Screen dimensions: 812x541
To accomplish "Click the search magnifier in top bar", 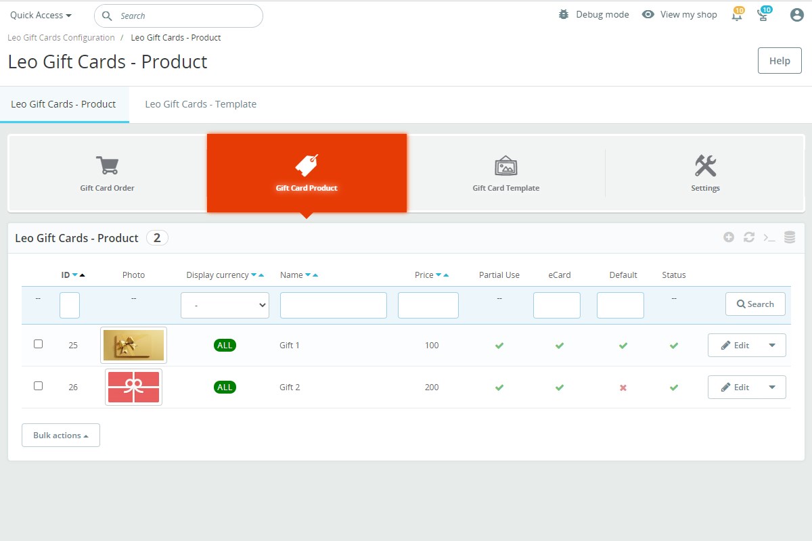I will 107,16.
